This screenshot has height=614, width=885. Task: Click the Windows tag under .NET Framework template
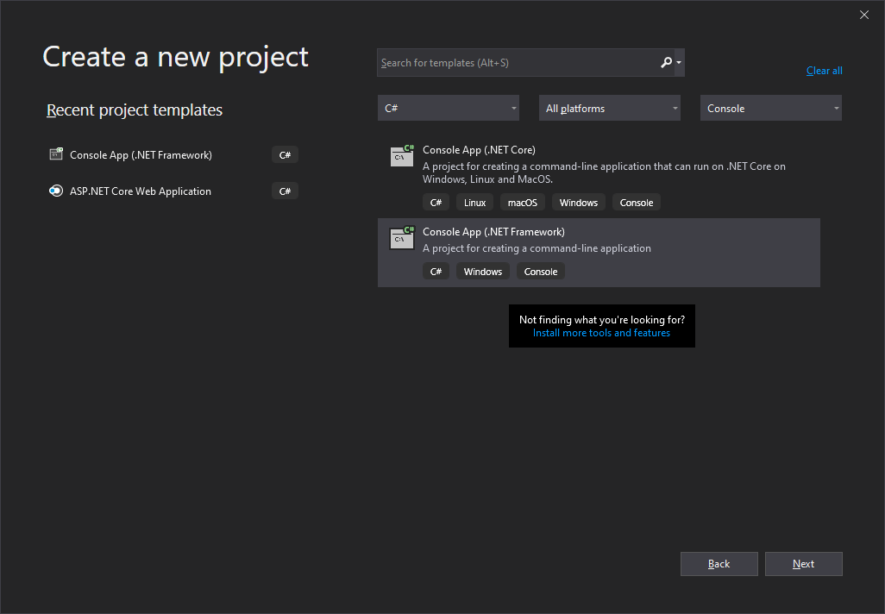click(x=482, y=272)
